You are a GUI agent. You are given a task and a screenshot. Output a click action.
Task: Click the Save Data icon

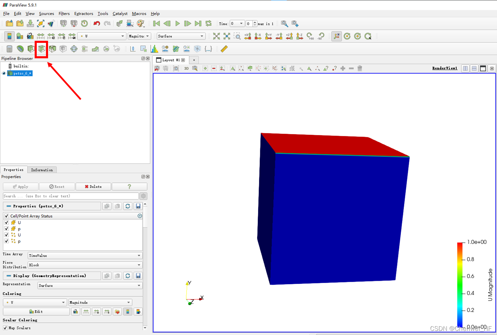click(30, 23)
